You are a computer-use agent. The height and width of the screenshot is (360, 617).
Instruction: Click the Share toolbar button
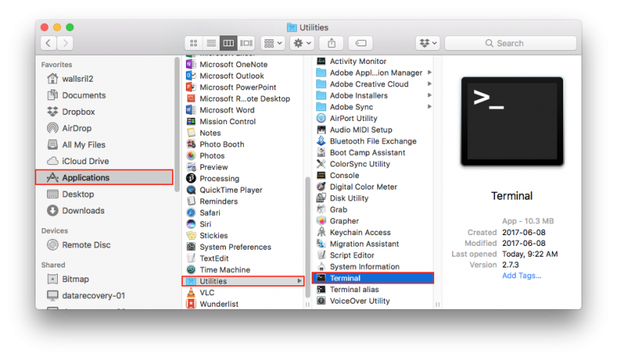click(332, 43)
